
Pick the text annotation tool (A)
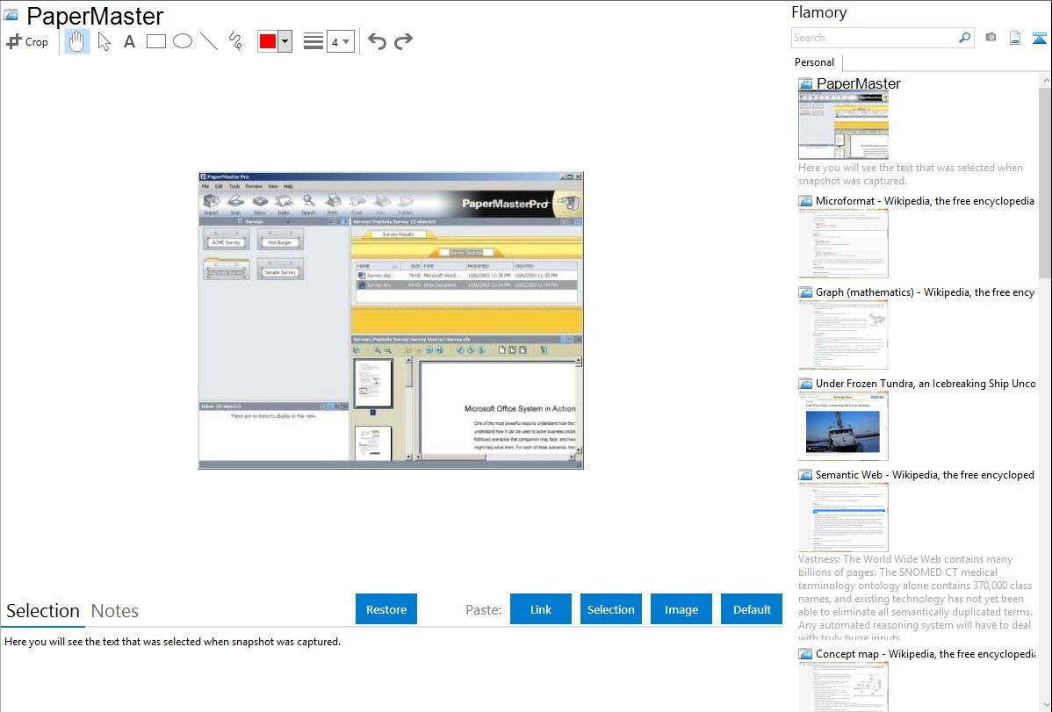coord(129,41)
